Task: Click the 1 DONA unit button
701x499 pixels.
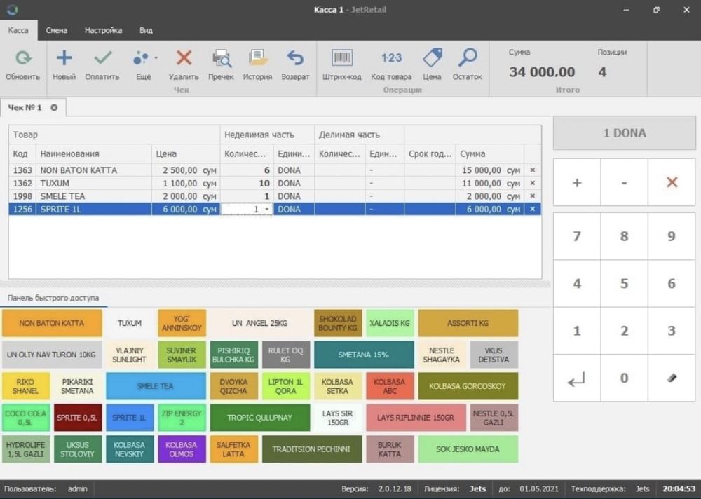Action: 624,132
